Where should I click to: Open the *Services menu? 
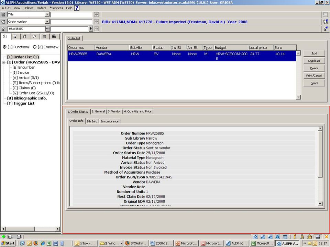coord(56,8)
